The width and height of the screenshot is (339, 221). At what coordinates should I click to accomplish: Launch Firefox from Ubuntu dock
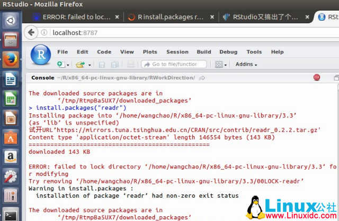11,60
